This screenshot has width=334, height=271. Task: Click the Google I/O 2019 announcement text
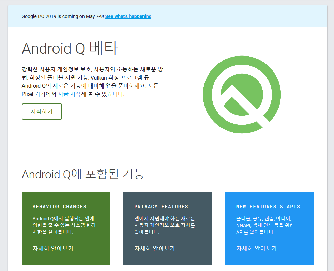[63, 16]
